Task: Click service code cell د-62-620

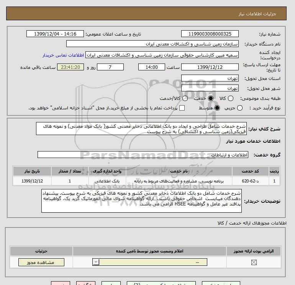Action: (x=250, y=181)
